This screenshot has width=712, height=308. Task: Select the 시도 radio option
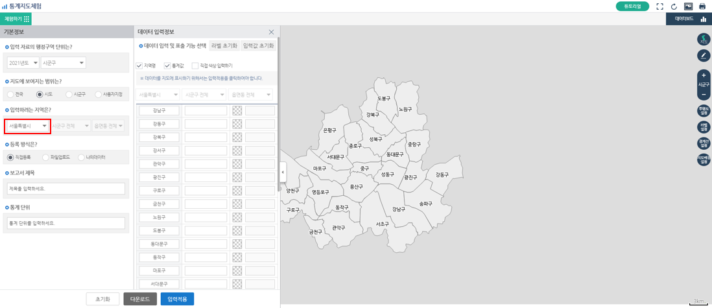40,95
